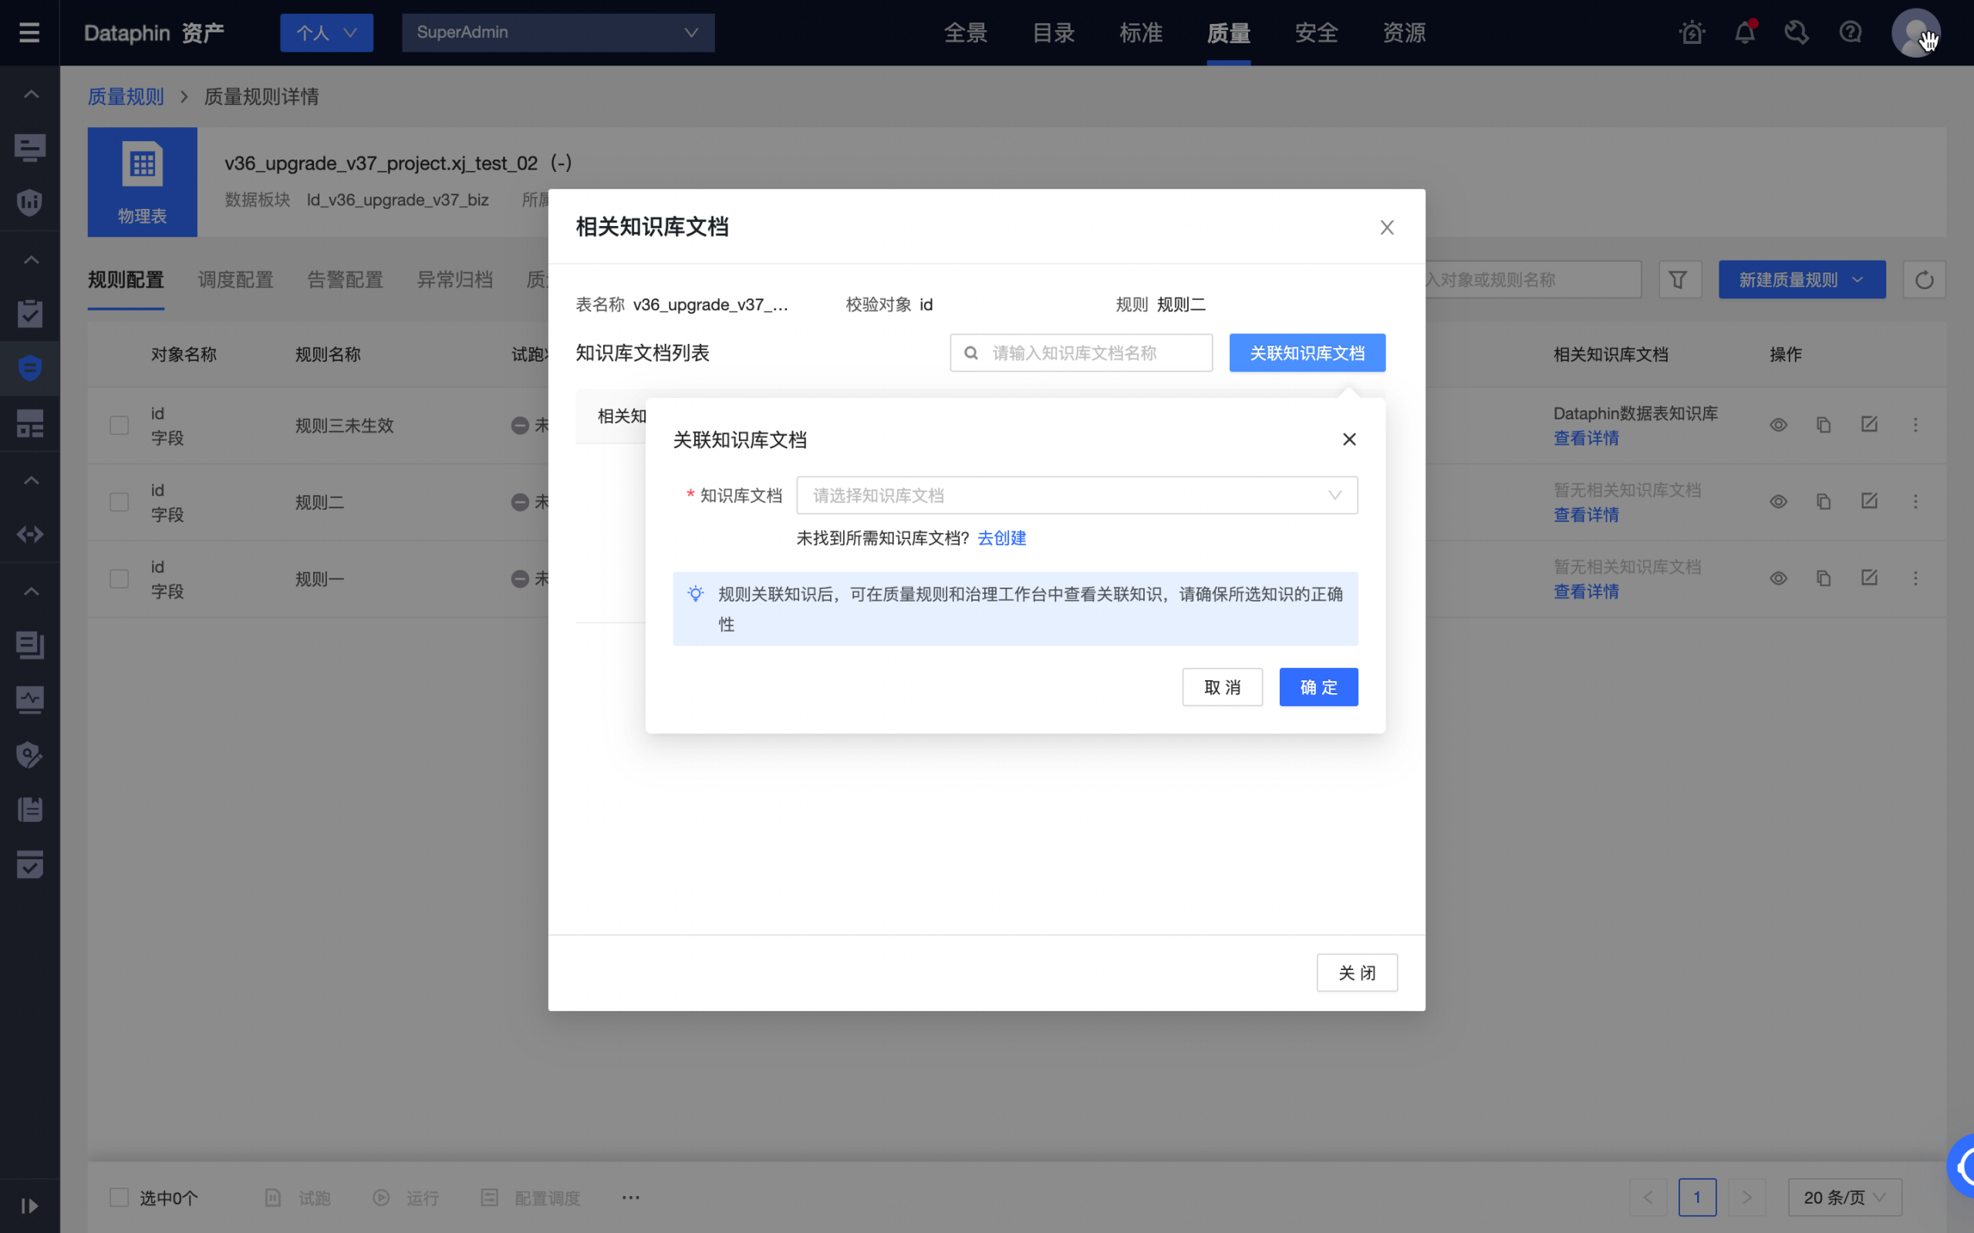The image size is (1974, 1233).
Task: Collapse the second sidebar group chevron
Action: pyautogui.click(x=30, y=259)
